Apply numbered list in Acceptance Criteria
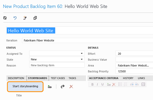Screen dimensions: 153x100 pyautogui.click(x=125, y=84)
